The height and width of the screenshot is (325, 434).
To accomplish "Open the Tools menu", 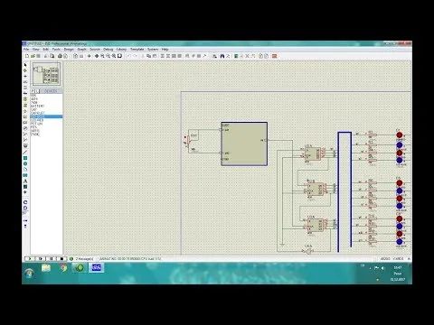I will point(56,49).
